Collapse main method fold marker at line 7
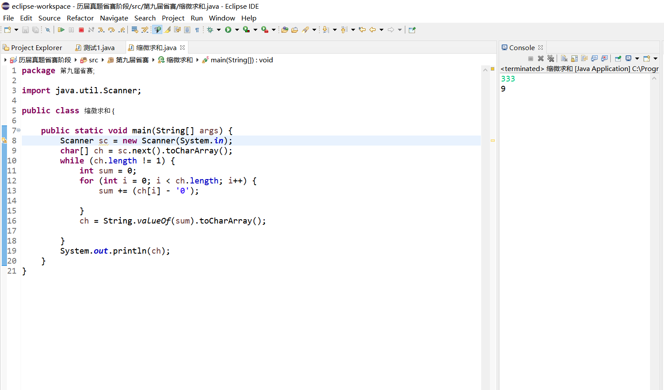Image resolution: width=664 pixels, height=390 pixels. point(18,130)
